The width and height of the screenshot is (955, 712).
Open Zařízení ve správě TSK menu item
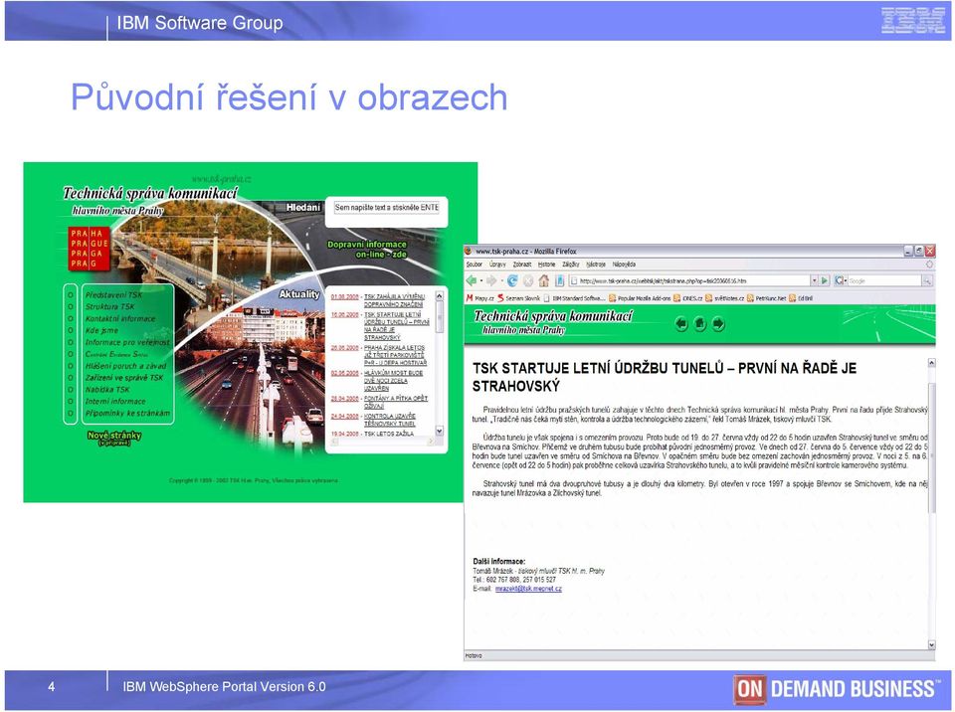pyautogui.click(x=124, y=378)
